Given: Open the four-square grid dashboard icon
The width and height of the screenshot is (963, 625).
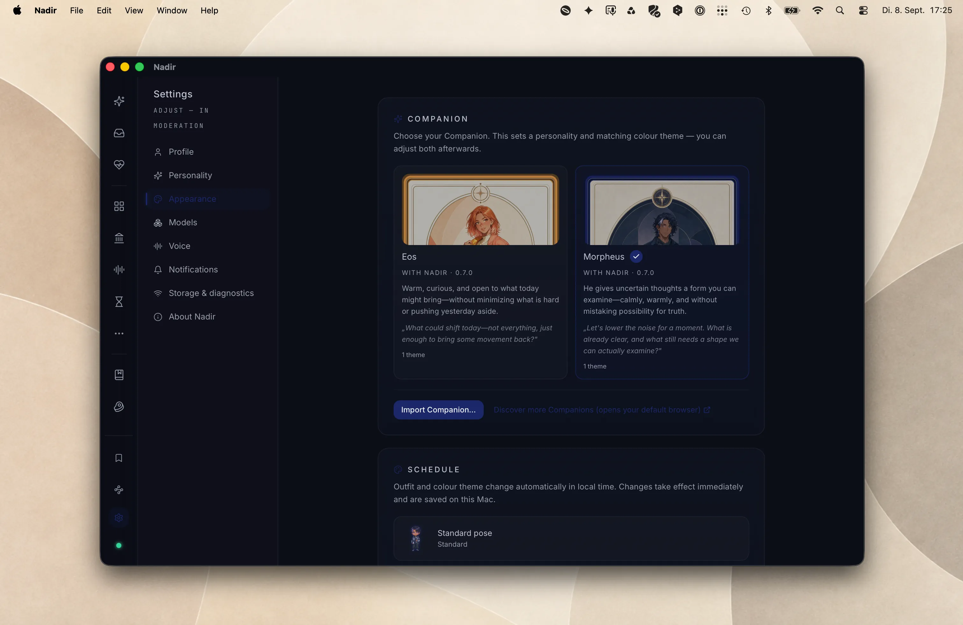Looking at the screenshot, I should (119, 206).
